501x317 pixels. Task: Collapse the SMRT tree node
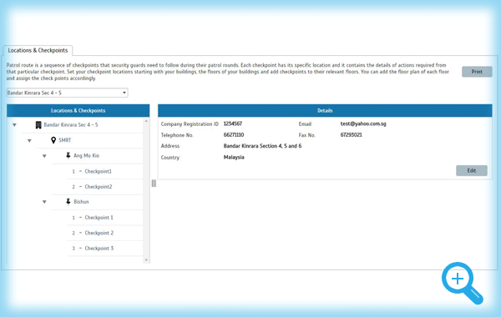(29, 140)
